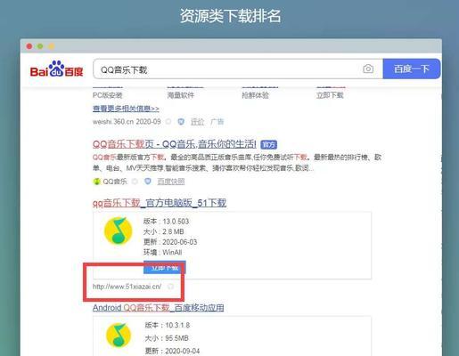
Task: Click the 官方 badge
Action: pos(269,145)
